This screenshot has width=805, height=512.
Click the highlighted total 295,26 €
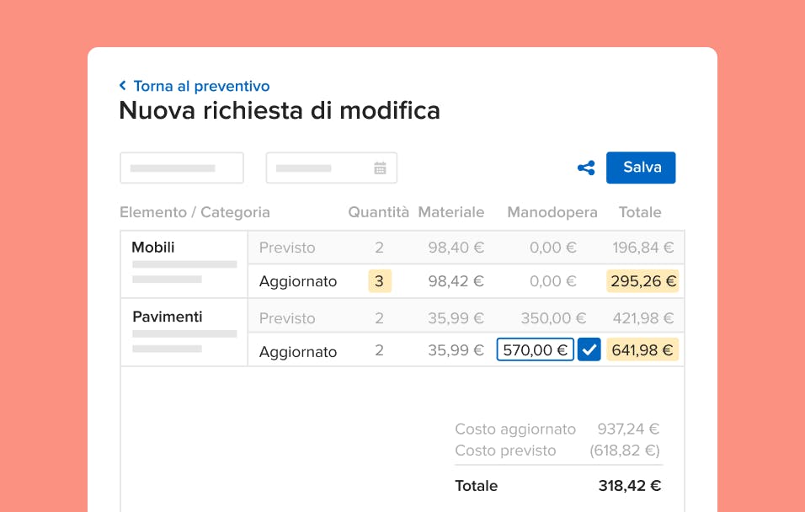[643, 281]
